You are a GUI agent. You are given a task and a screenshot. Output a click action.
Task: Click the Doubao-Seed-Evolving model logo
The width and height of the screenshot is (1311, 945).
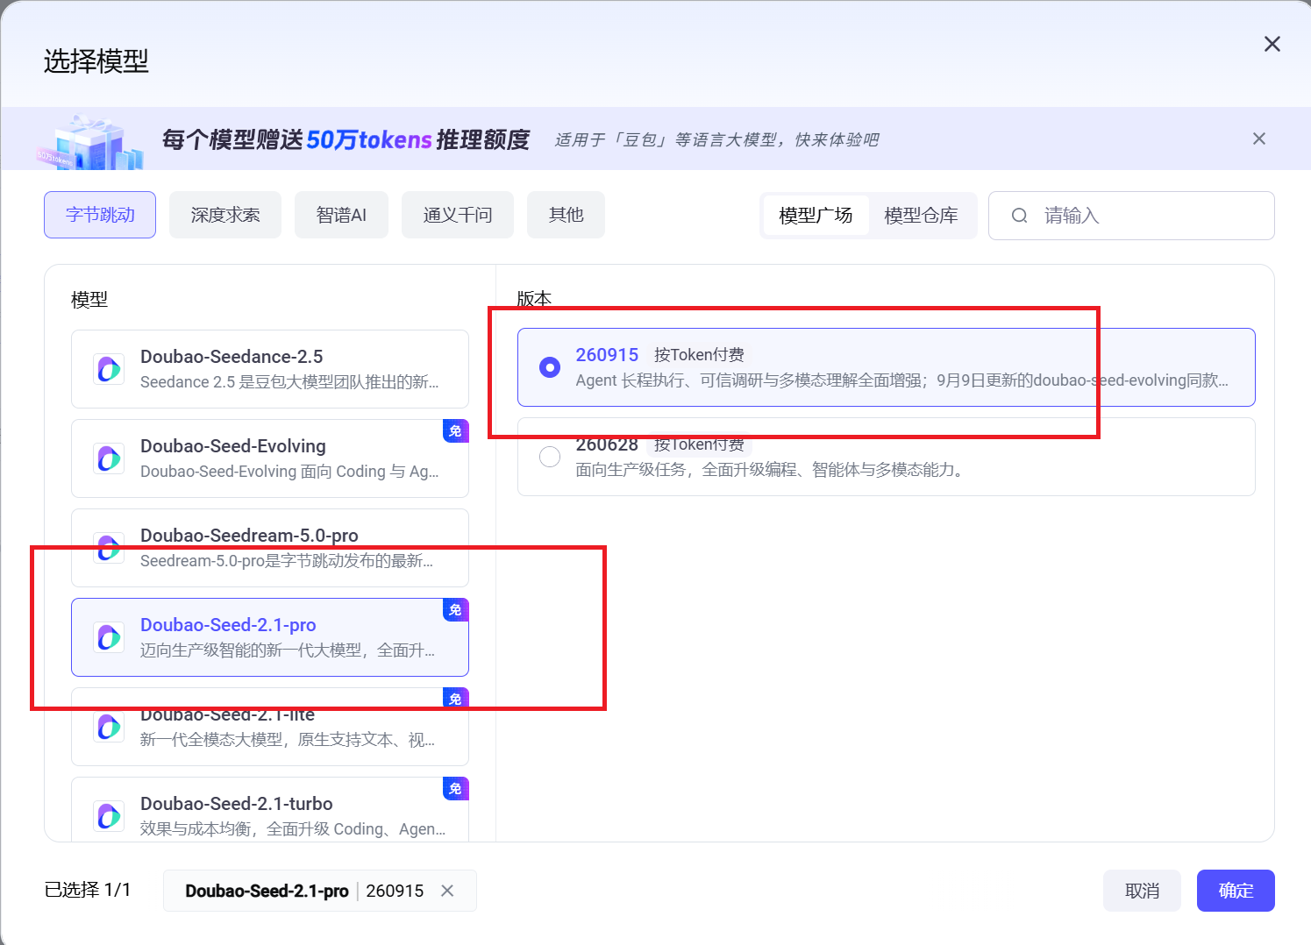(x=109, y=458)
